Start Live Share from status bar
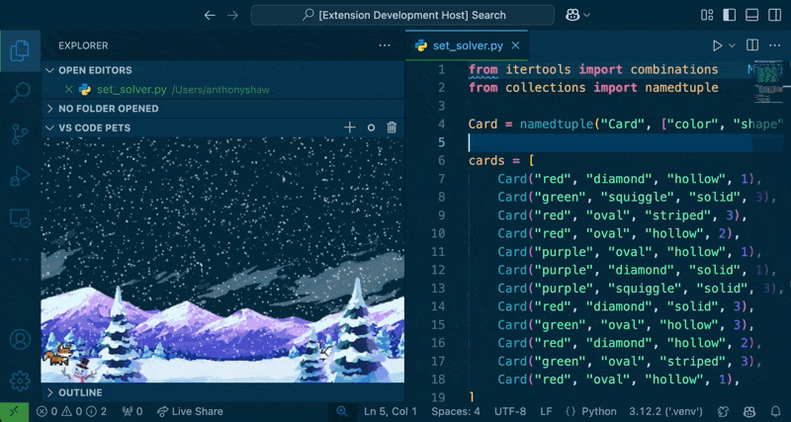791x422 pixels. click(x=190, y=411)
